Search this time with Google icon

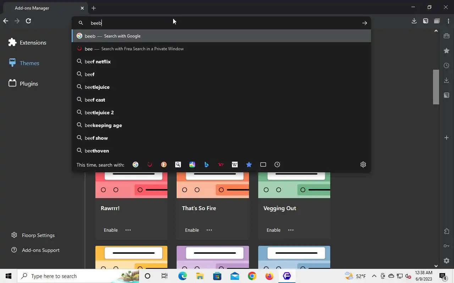[x=135, y=164]
